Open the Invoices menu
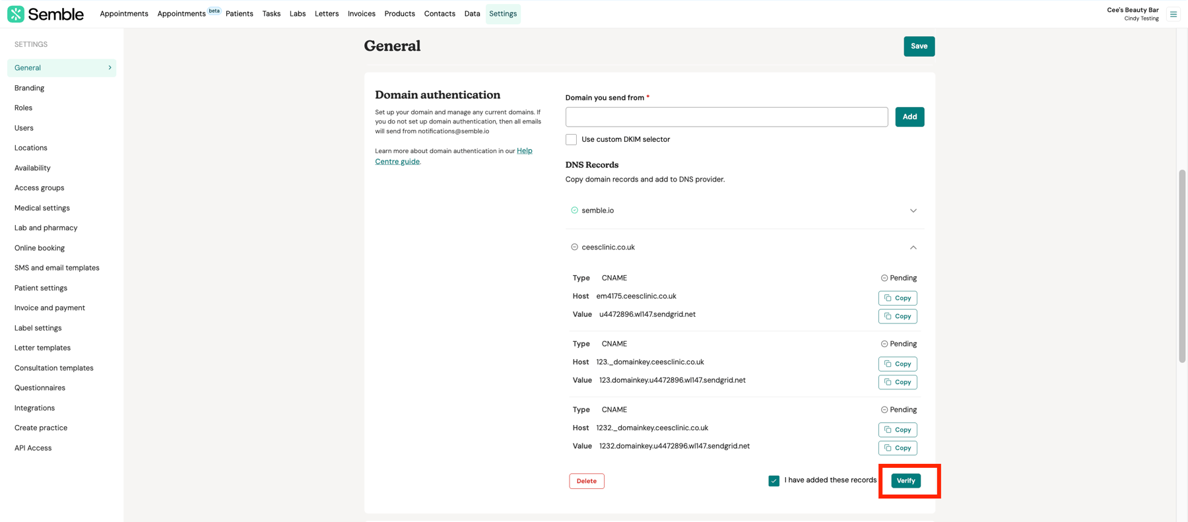 (x=362, y=14)
